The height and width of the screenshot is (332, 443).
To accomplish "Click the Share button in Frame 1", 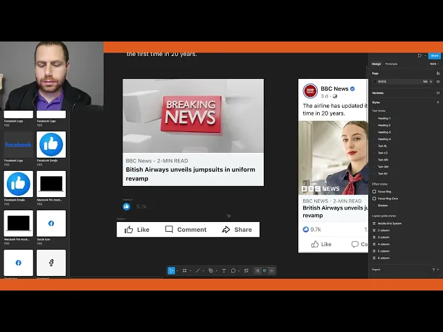I will click(x=237, y=230).
